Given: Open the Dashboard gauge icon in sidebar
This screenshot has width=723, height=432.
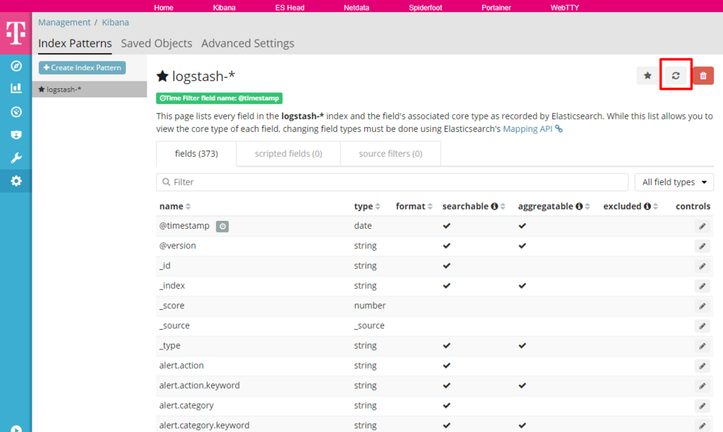Looking at the screenshot, I should [16, 112].
